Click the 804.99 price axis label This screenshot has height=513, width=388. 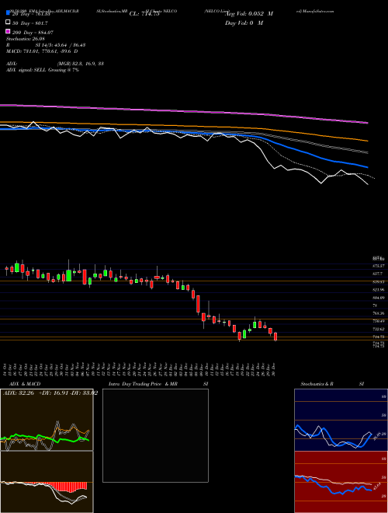coord(379,298)
